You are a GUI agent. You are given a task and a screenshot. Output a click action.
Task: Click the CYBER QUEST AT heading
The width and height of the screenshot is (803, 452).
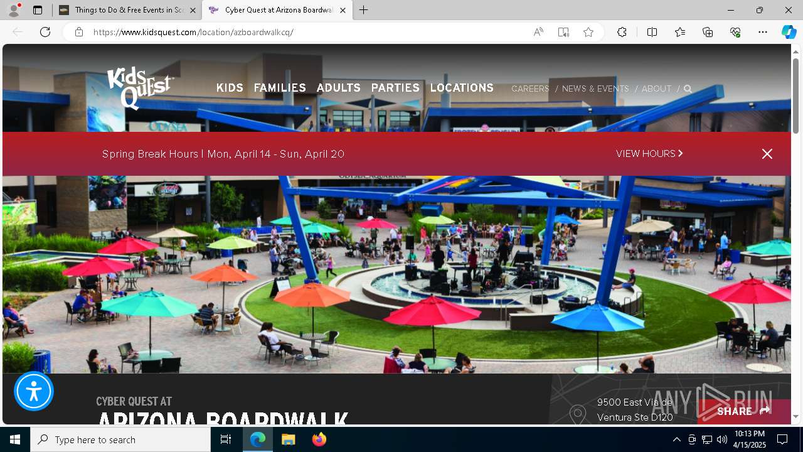tap(134, 401)
